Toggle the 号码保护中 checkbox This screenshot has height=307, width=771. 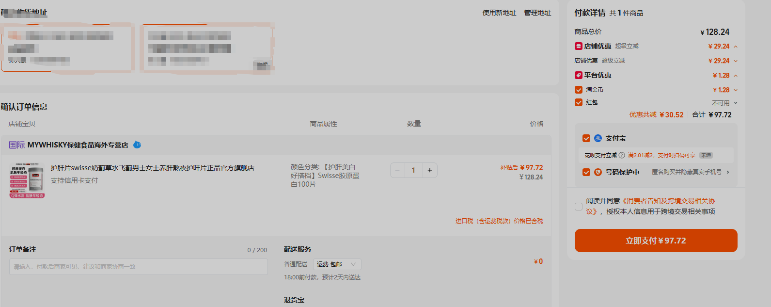586,172
